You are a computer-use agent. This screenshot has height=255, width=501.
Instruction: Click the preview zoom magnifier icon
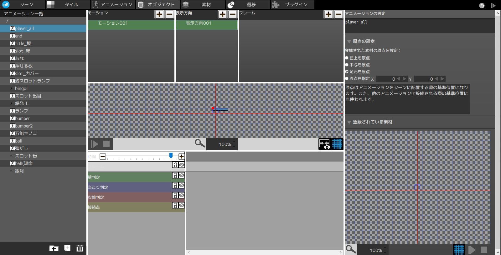click(x=200, y=143)
